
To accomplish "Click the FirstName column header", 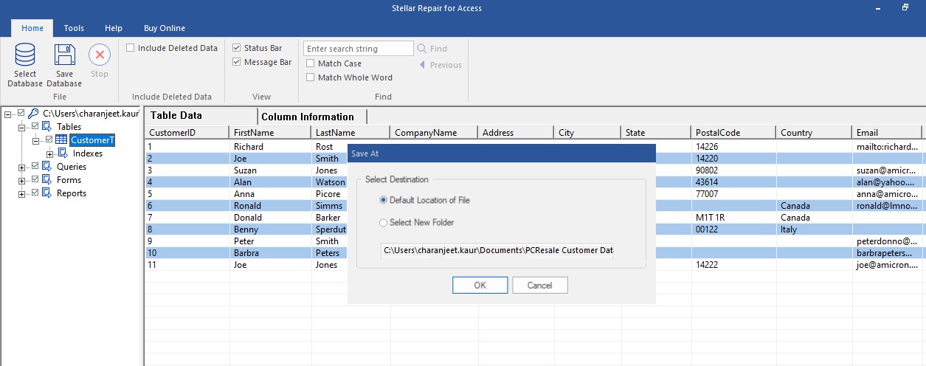I will 270,133.
